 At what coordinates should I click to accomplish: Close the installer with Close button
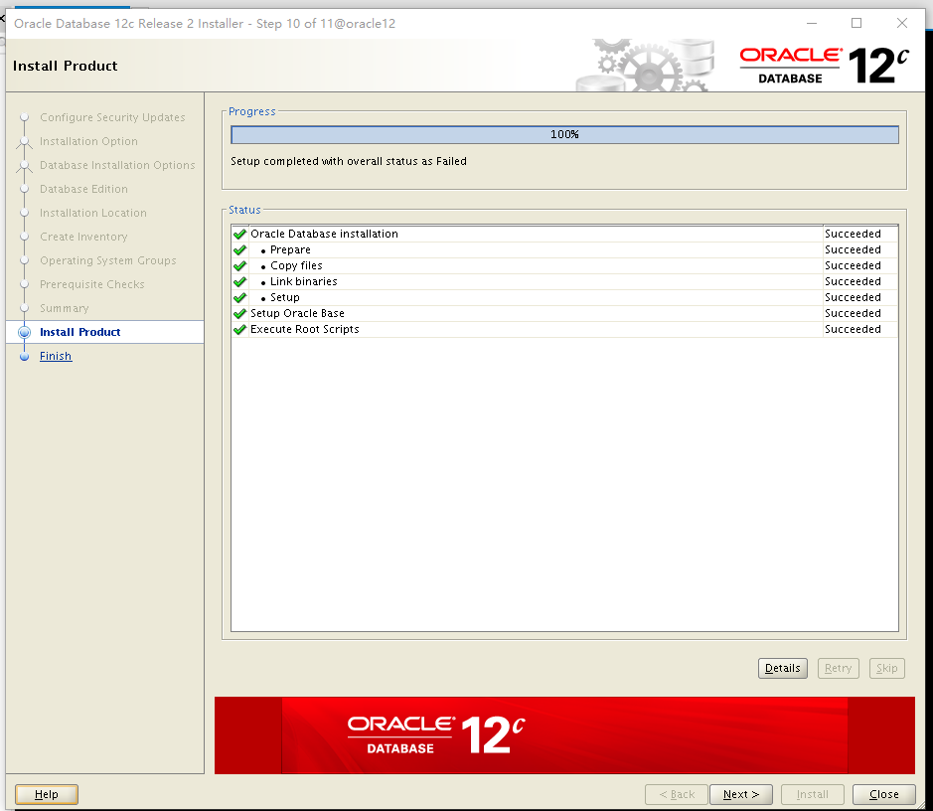tap(883, 794)
